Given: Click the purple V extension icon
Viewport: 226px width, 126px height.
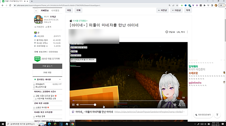Looking at the screenshot, I should [x=193, y=5].
